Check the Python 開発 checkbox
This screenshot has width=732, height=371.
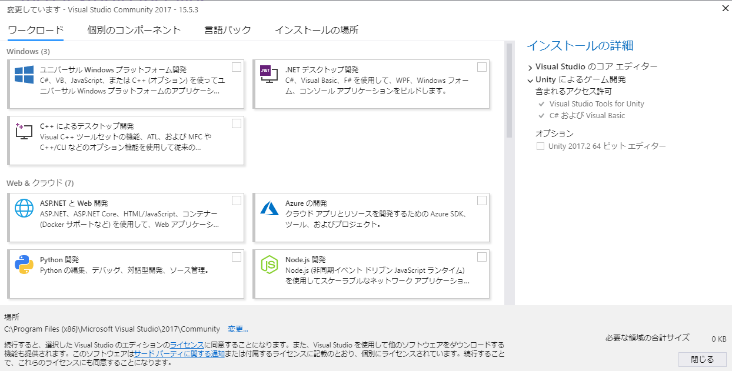point(237,257)
